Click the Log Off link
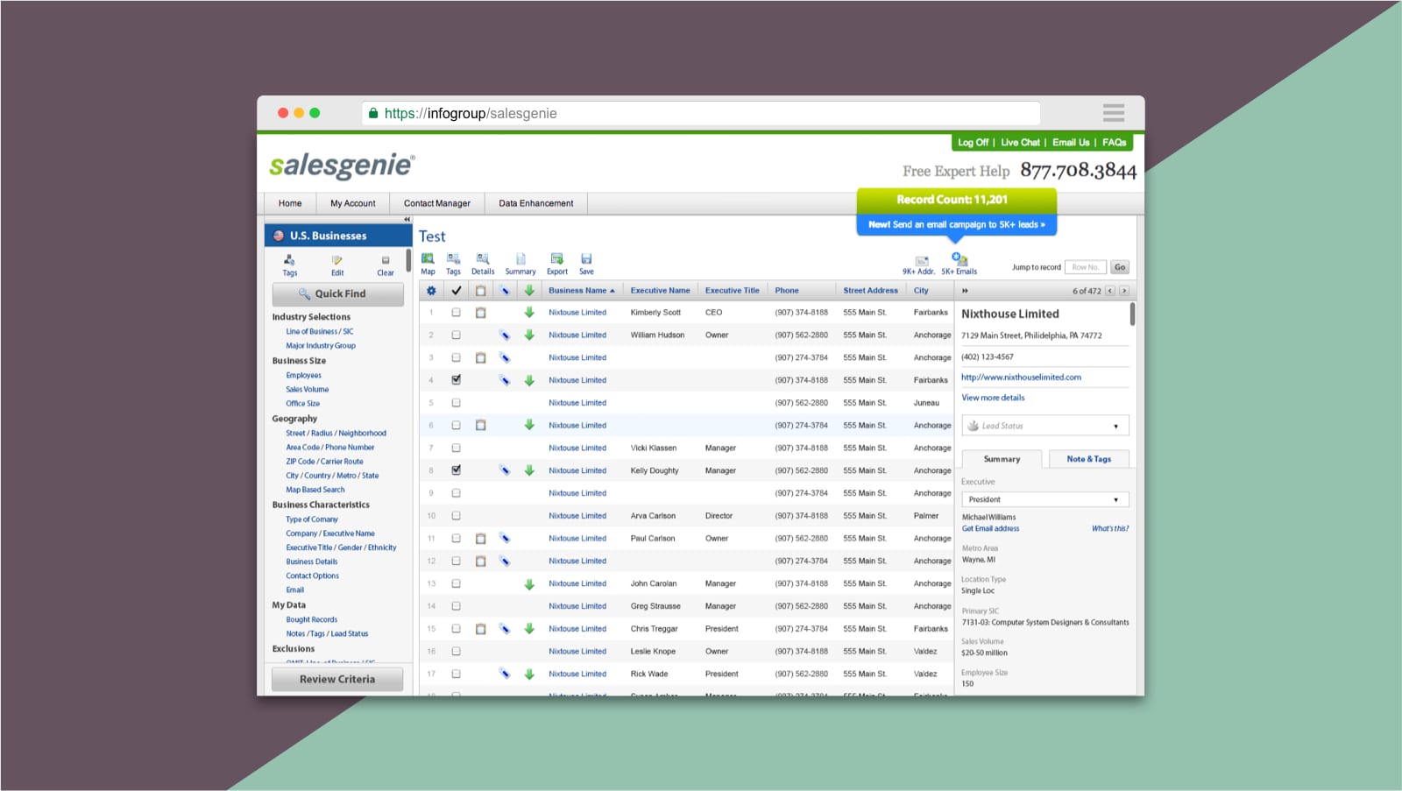Screen dimensions: 1402x791 tap(973, 143)
